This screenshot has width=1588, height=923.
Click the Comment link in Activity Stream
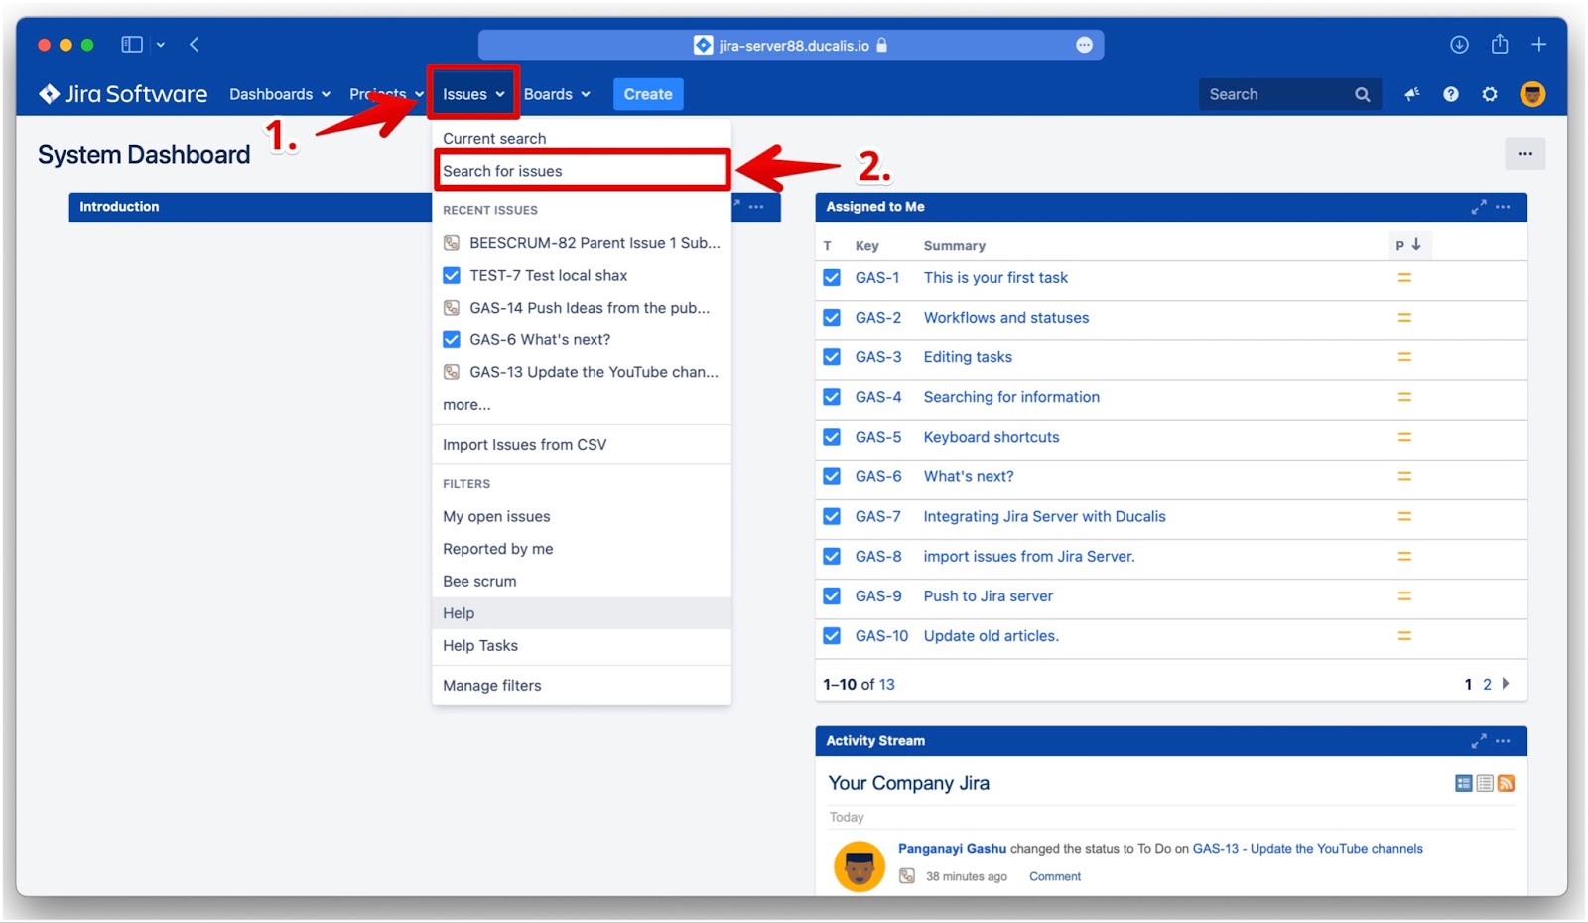pos(1055,876)
